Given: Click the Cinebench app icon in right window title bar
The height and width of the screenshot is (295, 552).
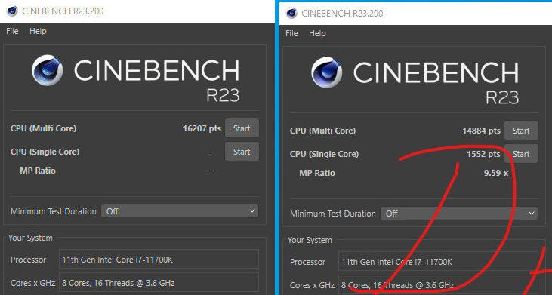Looking at the screenshot, I should click(x=291, y=14).
